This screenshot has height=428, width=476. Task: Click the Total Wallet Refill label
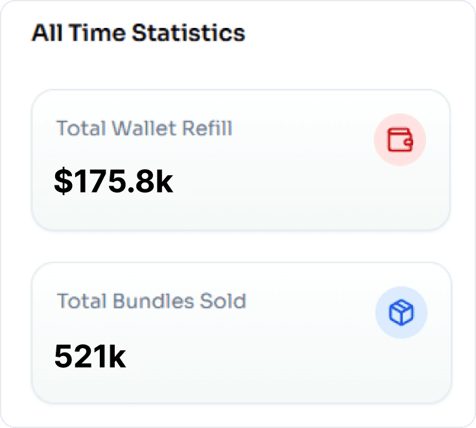click(144, 128)
